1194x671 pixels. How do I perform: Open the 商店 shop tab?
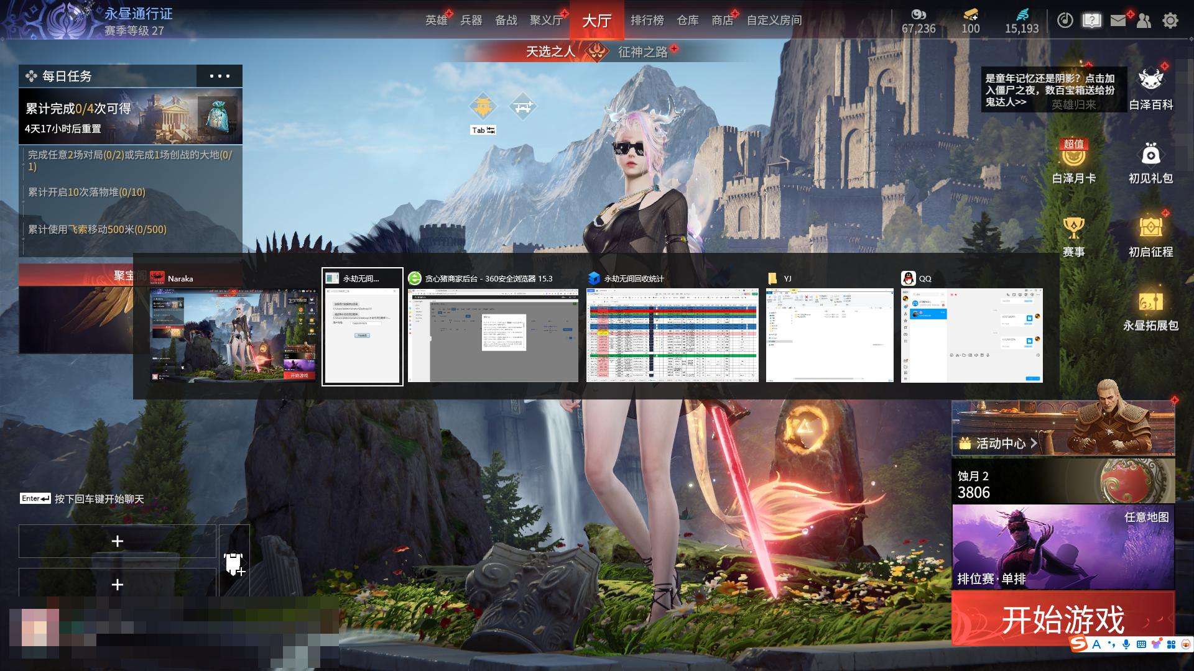(x=723, y=21)
